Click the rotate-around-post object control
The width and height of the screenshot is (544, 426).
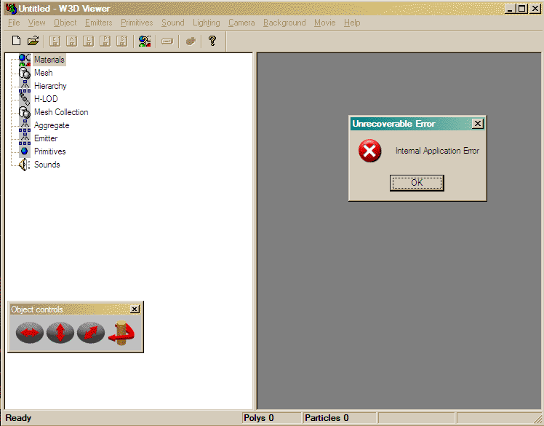click(x=121, y=334)
